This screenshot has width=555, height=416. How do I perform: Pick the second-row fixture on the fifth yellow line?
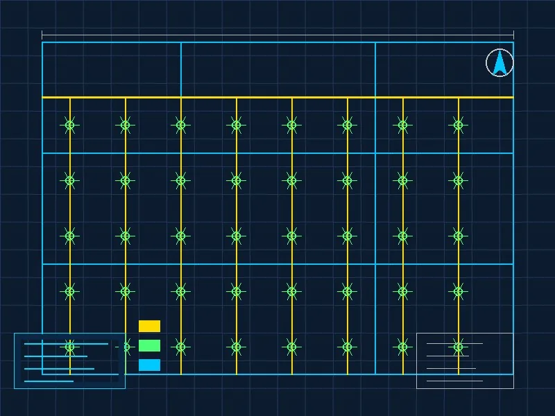[x=291, y=180]
